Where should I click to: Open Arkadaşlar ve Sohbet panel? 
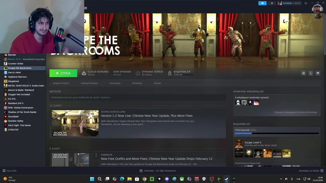(x=311, y=171)
